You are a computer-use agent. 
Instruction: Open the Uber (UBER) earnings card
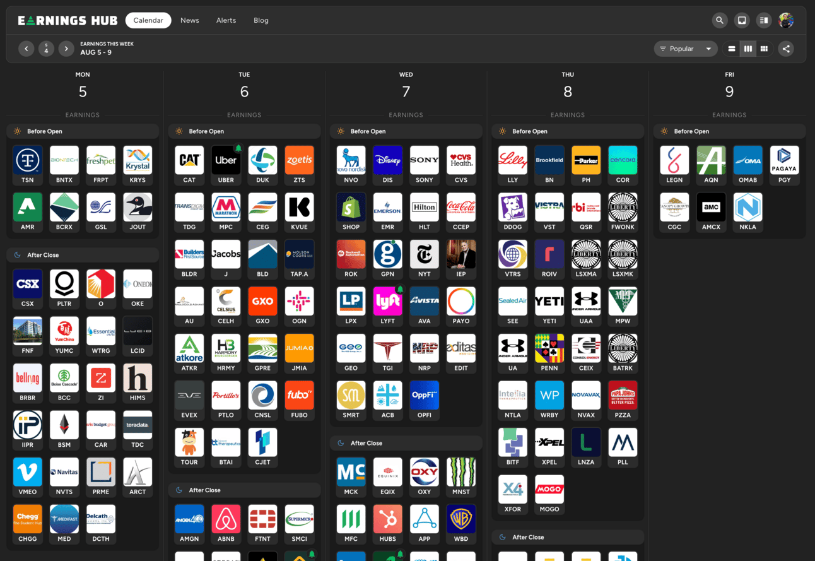pos(226,165)
